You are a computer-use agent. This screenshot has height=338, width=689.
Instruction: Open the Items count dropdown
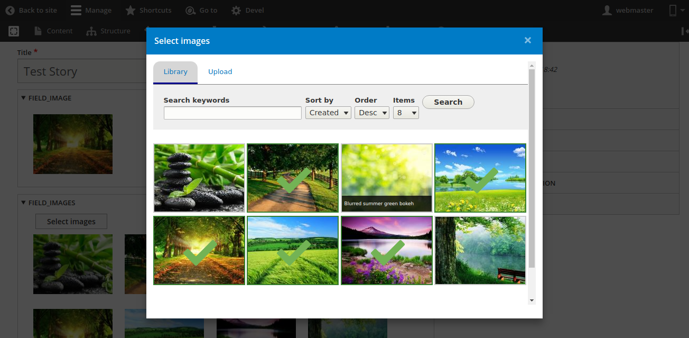pyautogui.click(x=406, y=113)
